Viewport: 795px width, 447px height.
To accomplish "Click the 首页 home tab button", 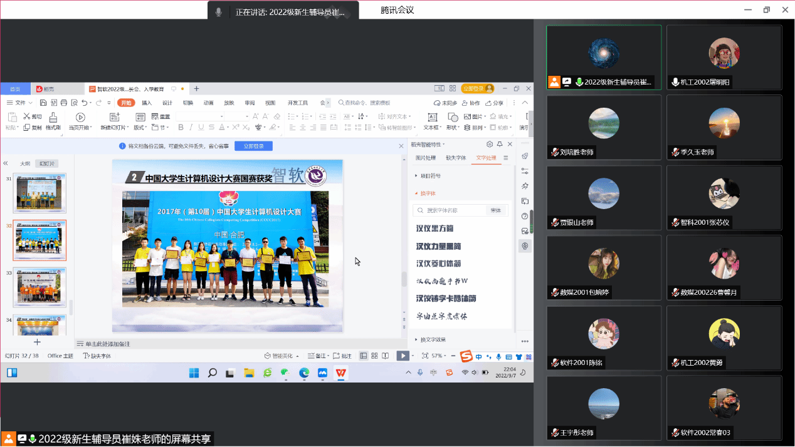I will [15, 89].
